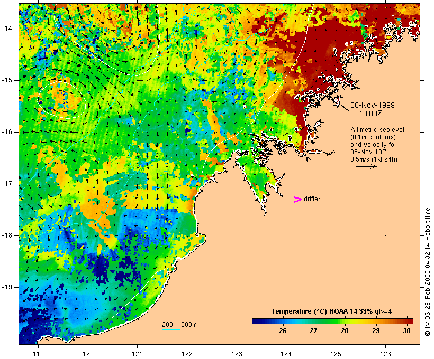The image size is (434, 359).
Task: Click the latitude label '-18'
Action: [7, 235]
